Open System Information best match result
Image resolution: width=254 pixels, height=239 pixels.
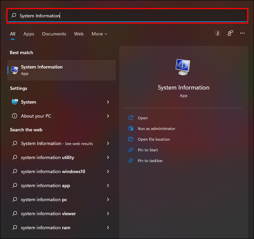coord(62,70)
